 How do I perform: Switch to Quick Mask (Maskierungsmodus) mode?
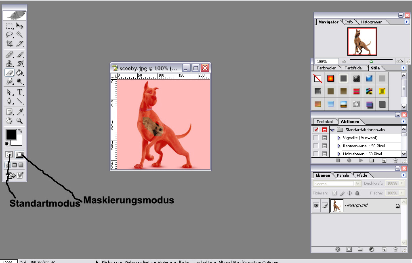coord(19,154)
